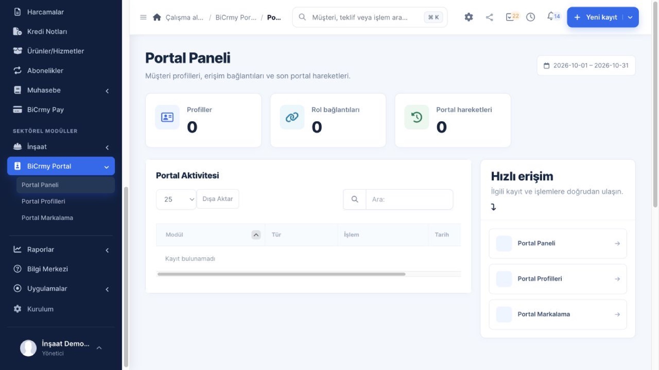Click the Dışa Aktar button
659x370 pixels.
pyautogui.click(x=217, y=199)
